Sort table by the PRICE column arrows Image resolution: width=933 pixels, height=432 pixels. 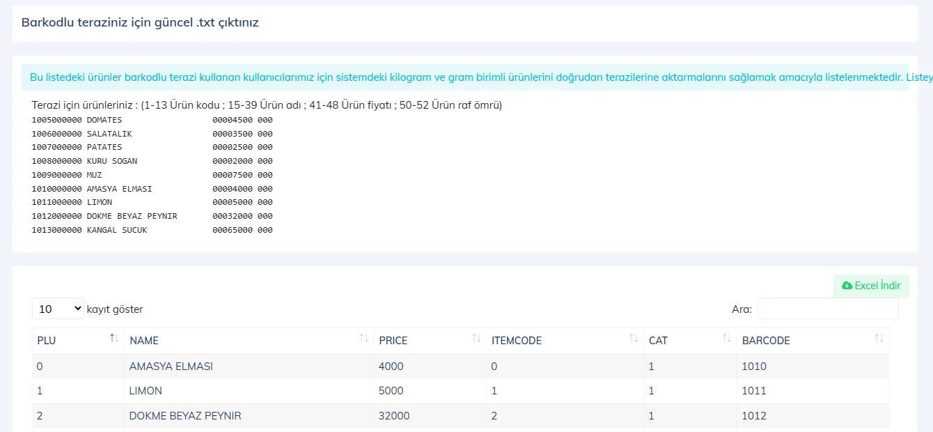[476, 339]
